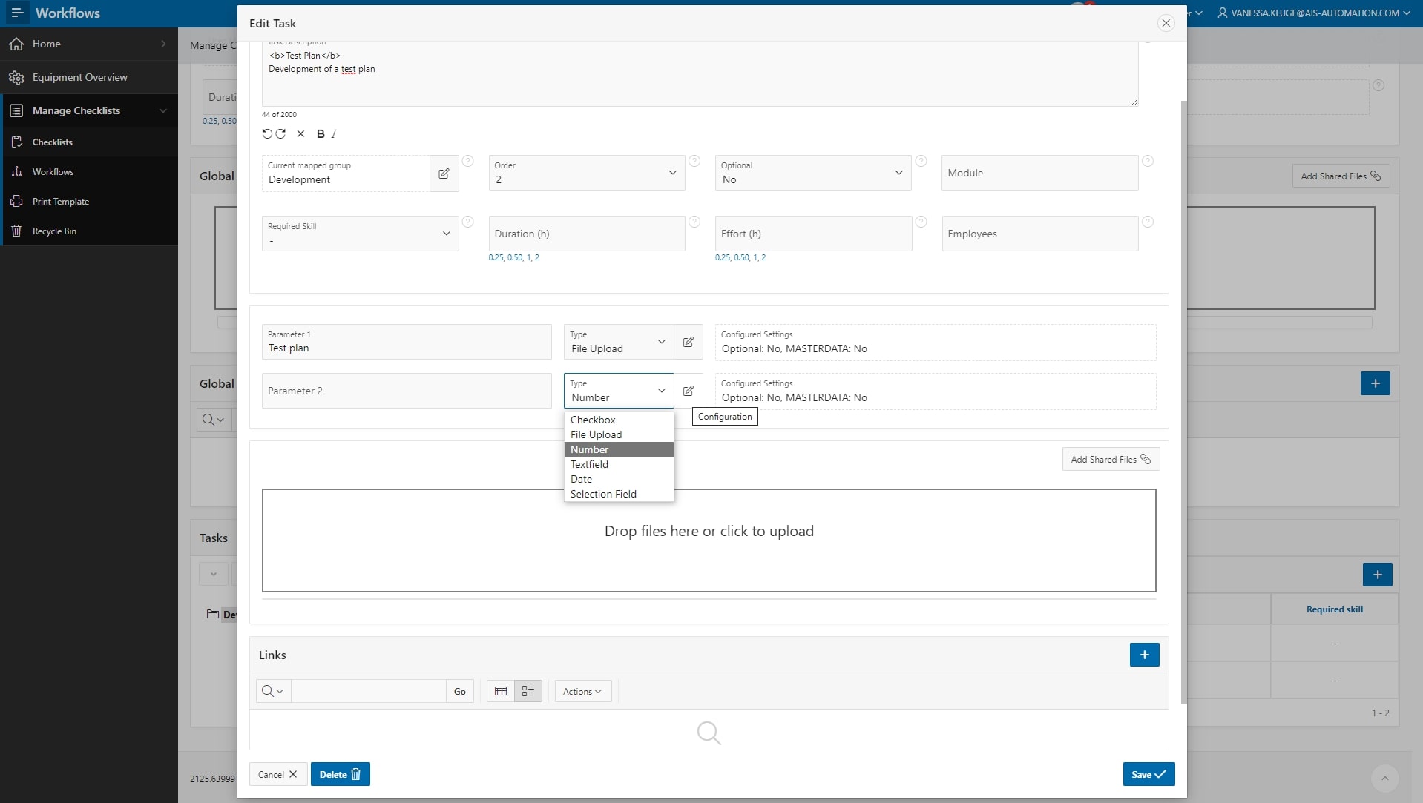This screenshot has width=1423, height=803.
Task: Open configuration for Parameter 2 type
Action: (688, 391)
